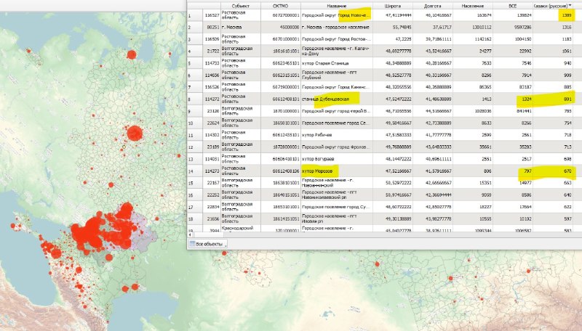Click the Cossacks count cell '597'
The height and width of the screenshot is (331, 582).
tap(553, 218)
